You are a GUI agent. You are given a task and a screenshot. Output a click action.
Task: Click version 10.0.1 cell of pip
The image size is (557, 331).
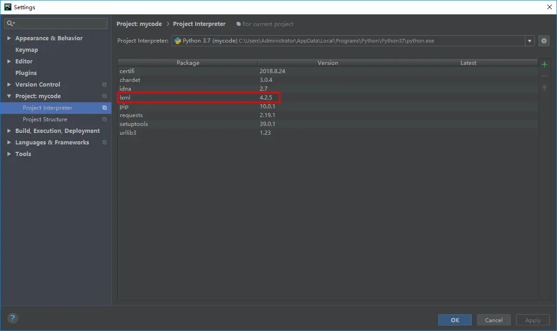pyautogui.click(x=268, y=106)
